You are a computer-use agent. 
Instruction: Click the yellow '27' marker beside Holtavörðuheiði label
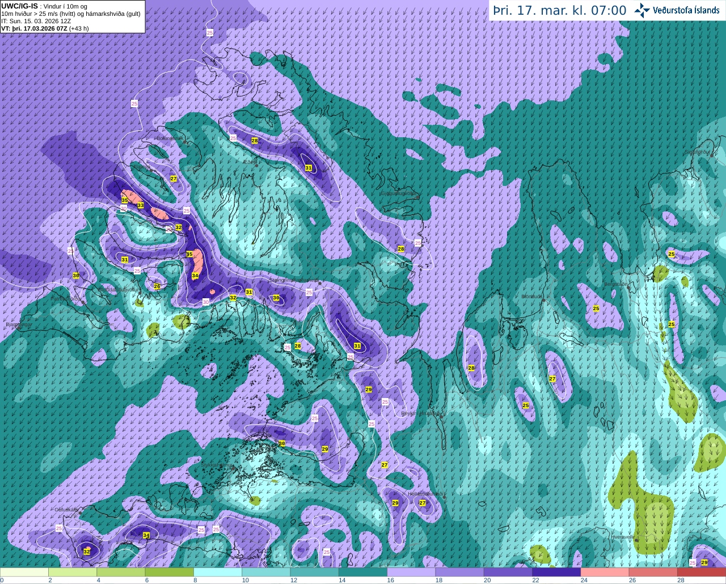[x=423, y=503]
